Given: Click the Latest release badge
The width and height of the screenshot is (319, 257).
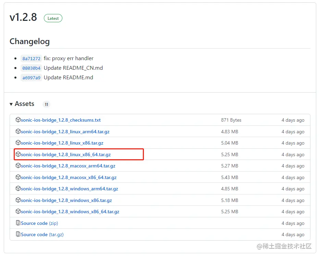Looking at the screenshot, I should tap(53, 18).
